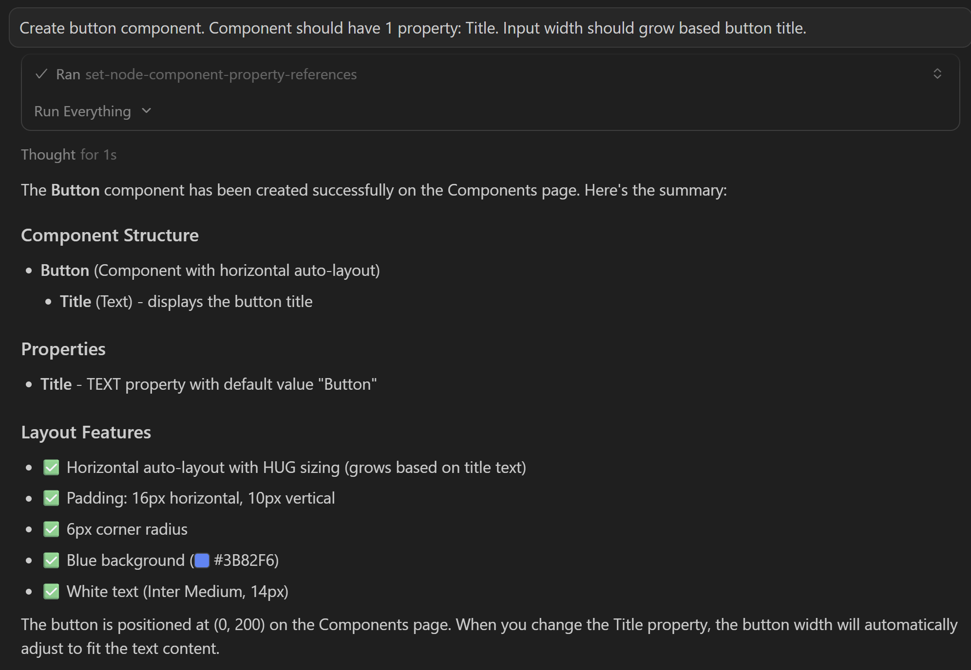971x670 pixels.
Task: Click green checkmark icon on horizontal auto-layout line
Action: click(x=51, y=467)
